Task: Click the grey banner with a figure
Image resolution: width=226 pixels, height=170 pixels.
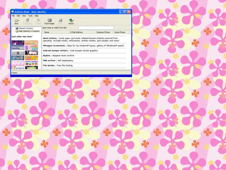Action: click(18, 53)
